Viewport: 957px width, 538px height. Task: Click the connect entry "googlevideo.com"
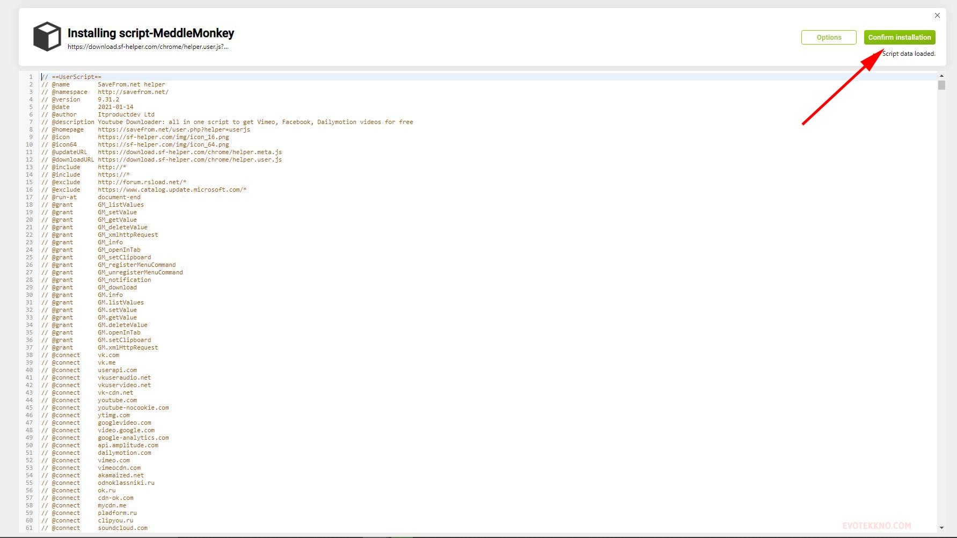pos(125,423)
